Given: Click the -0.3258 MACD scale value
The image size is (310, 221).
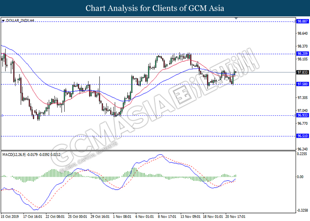Looking at the screenshot, I should coord(302,210).
